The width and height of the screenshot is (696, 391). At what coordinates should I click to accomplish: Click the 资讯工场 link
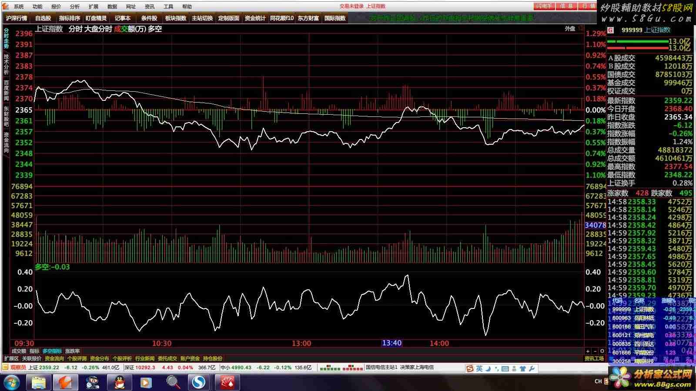[594, 358]
